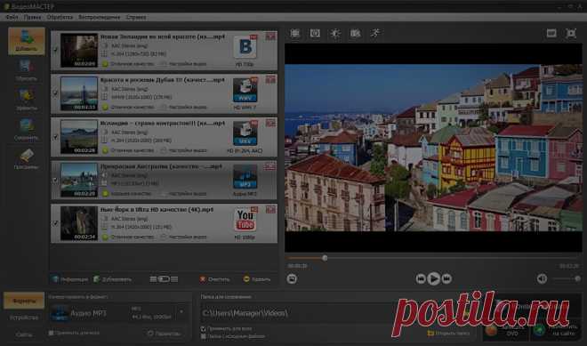Open video settings link on the Нью-Йорк row

click(x=184, y=237)
